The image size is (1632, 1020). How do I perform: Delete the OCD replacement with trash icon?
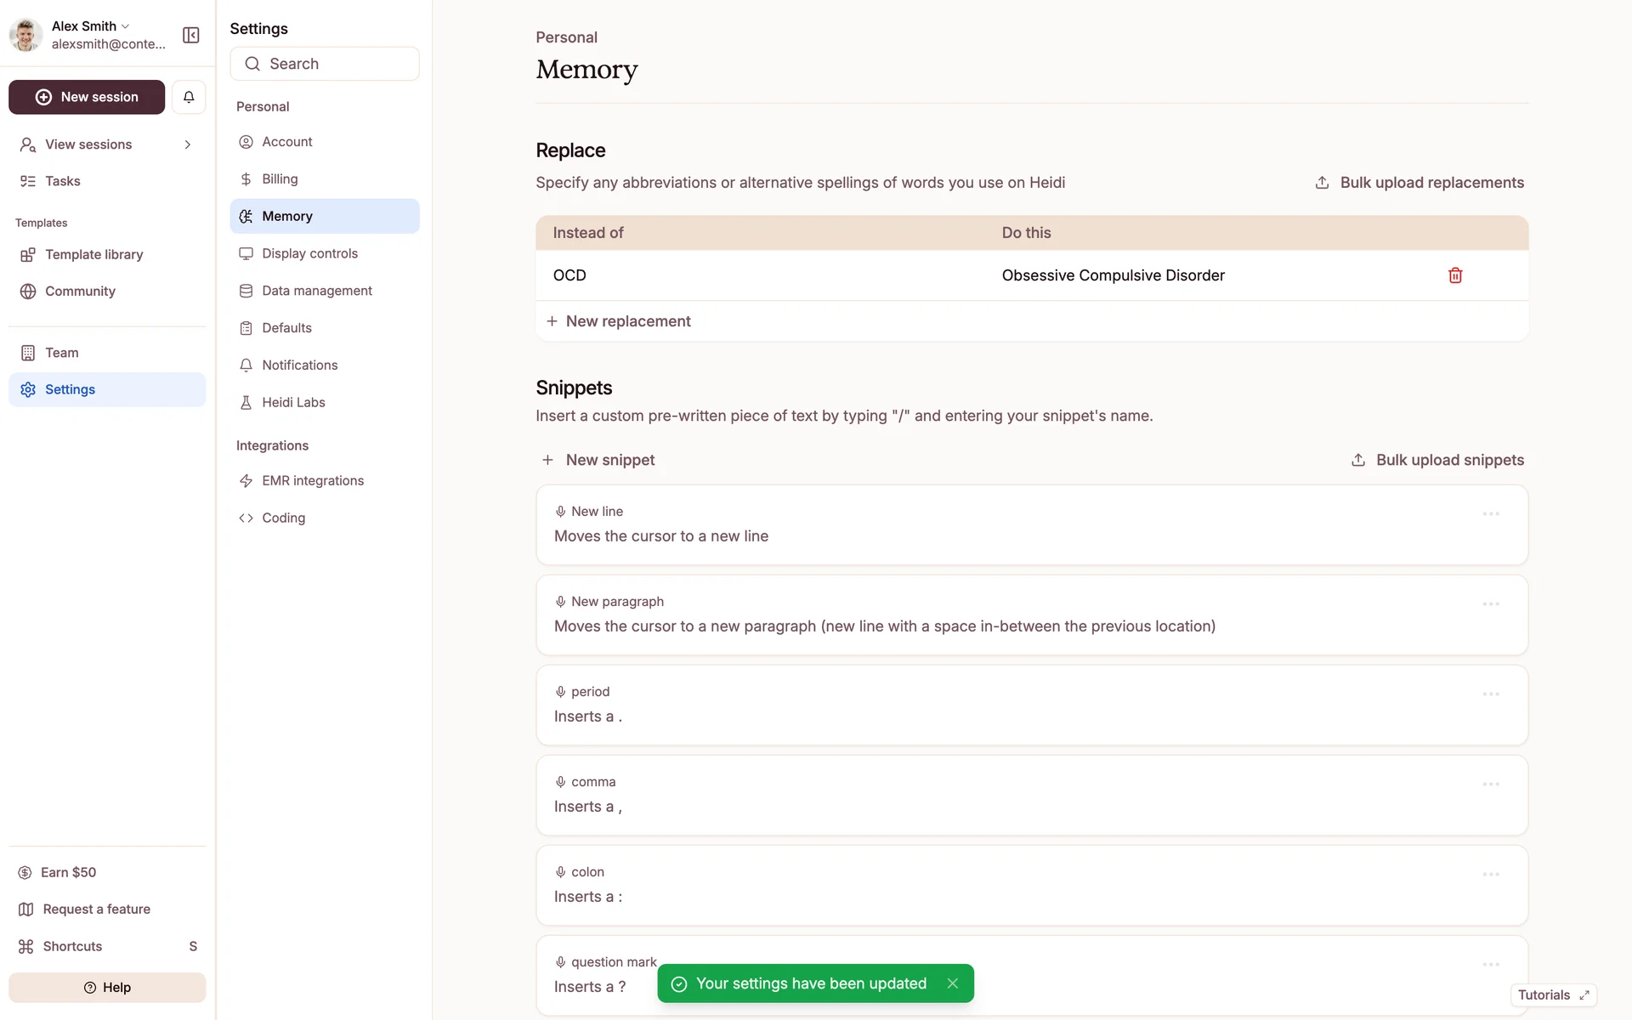coord(1455,275)
